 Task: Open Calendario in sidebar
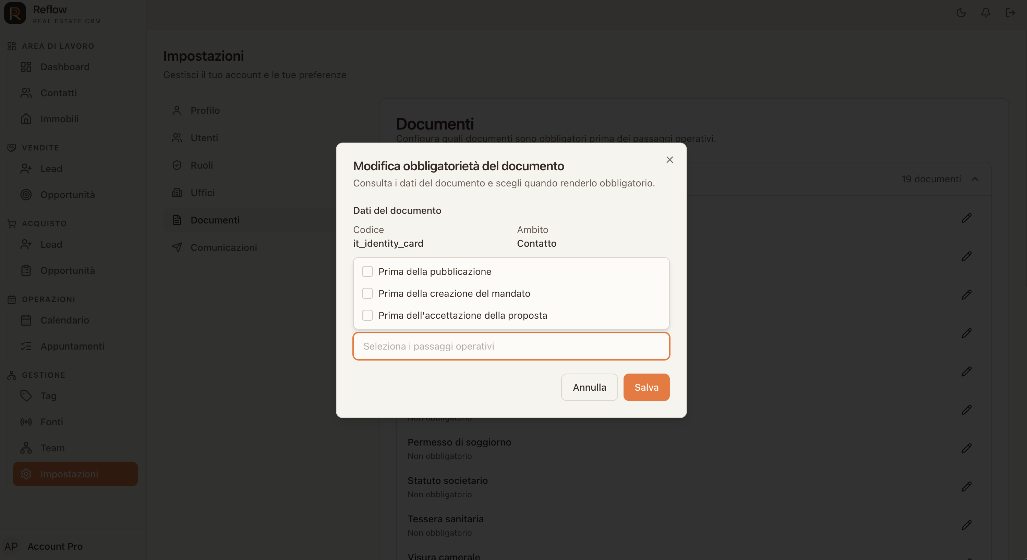pyautogui.click(x=75, y=320)
